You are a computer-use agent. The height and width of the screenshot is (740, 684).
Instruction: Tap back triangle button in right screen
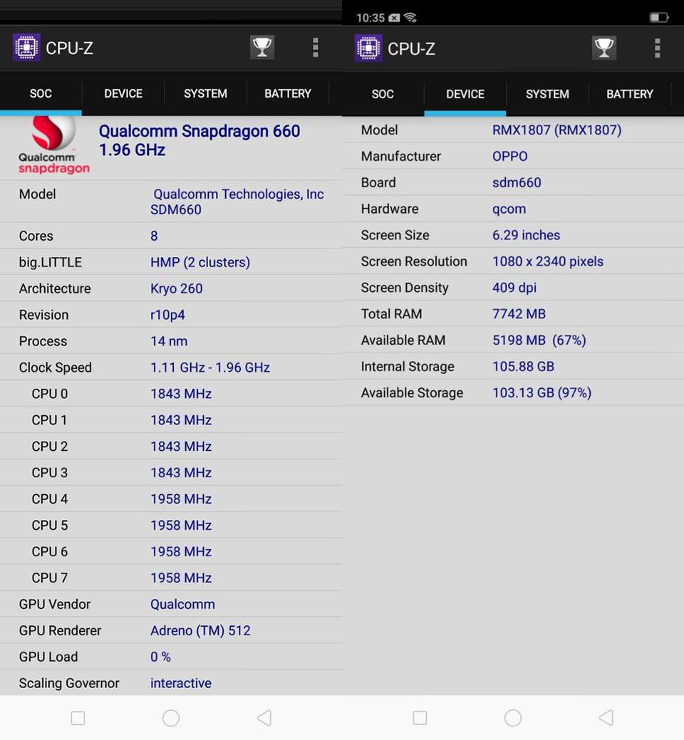click(606, 718)
